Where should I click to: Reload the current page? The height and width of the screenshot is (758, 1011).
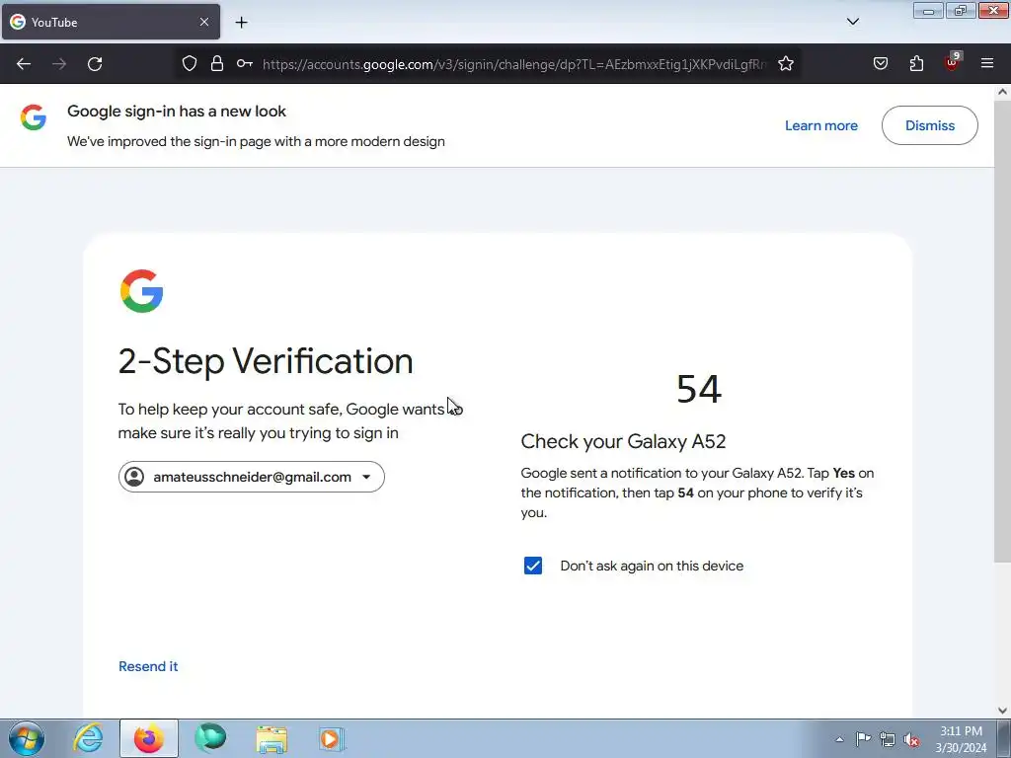95,64
